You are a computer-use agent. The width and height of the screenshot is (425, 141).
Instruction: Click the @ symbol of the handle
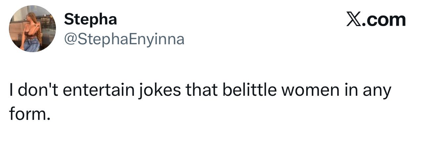click(70, 40)
